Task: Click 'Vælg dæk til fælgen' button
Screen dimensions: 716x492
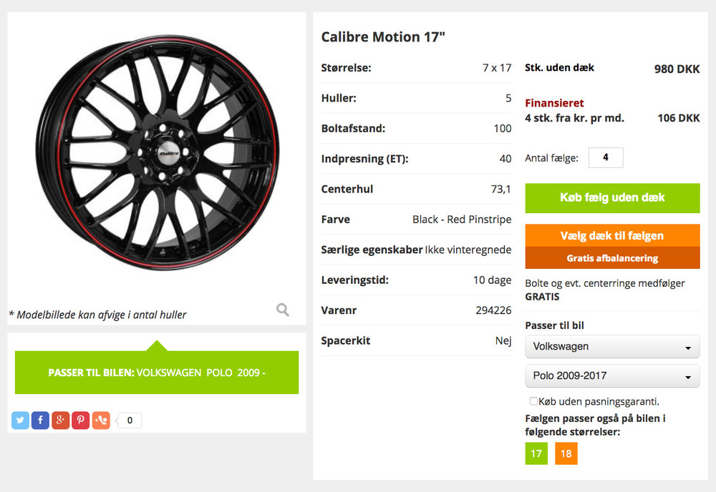Action: coord(612,236)
